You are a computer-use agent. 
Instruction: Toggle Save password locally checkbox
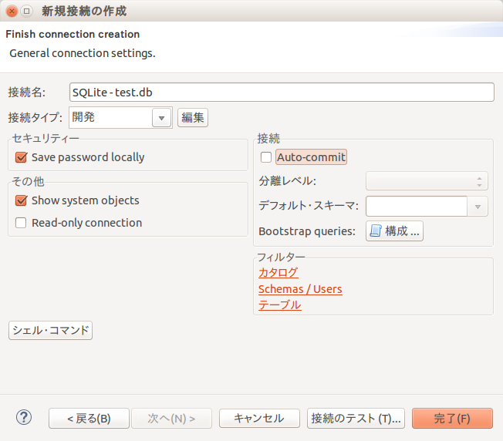(x=21, y=157)
